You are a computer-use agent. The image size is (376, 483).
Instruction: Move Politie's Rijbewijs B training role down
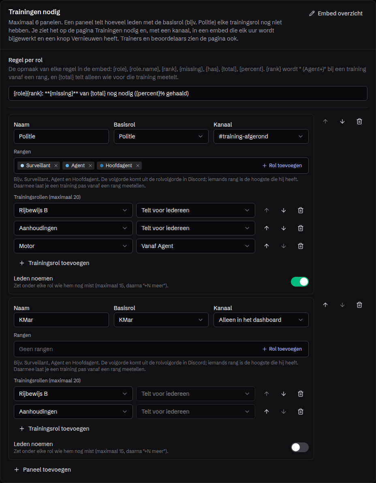pyautogui.click(x=284, y=210)
